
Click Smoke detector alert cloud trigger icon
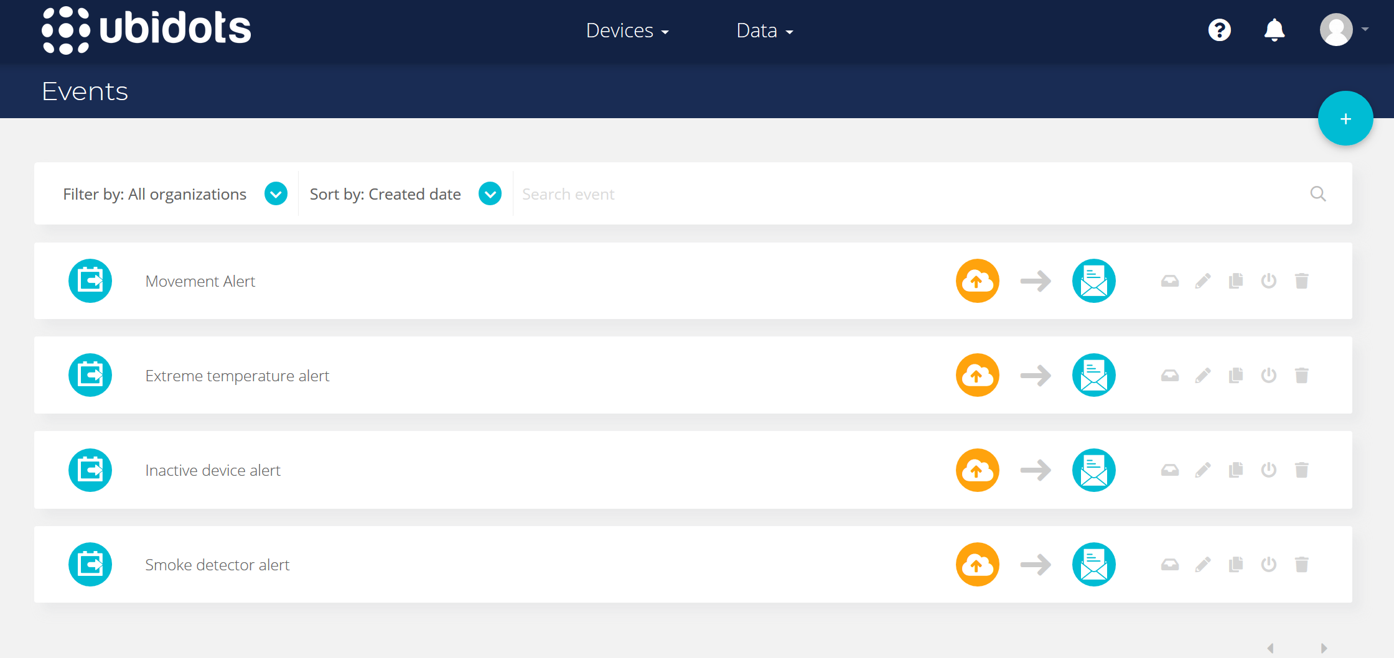click(978, 564)
